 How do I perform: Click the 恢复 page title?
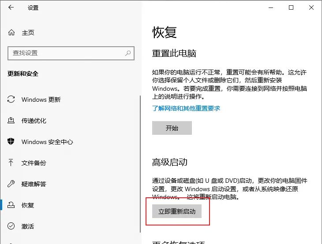[x=165, y=32]
